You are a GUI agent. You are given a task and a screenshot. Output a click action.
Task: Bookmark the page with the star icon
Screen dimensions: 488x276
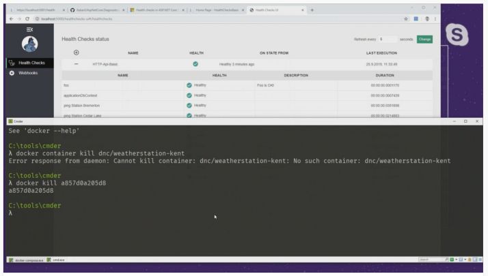406,19
